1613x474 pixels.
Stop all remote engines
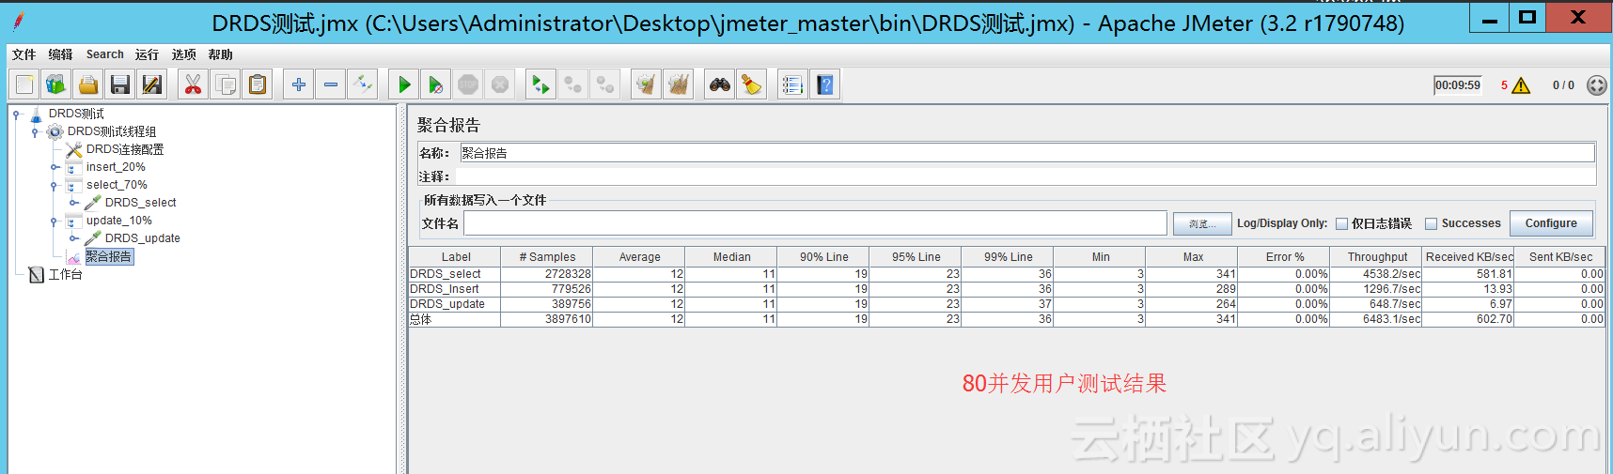click(x=573, y=85)
